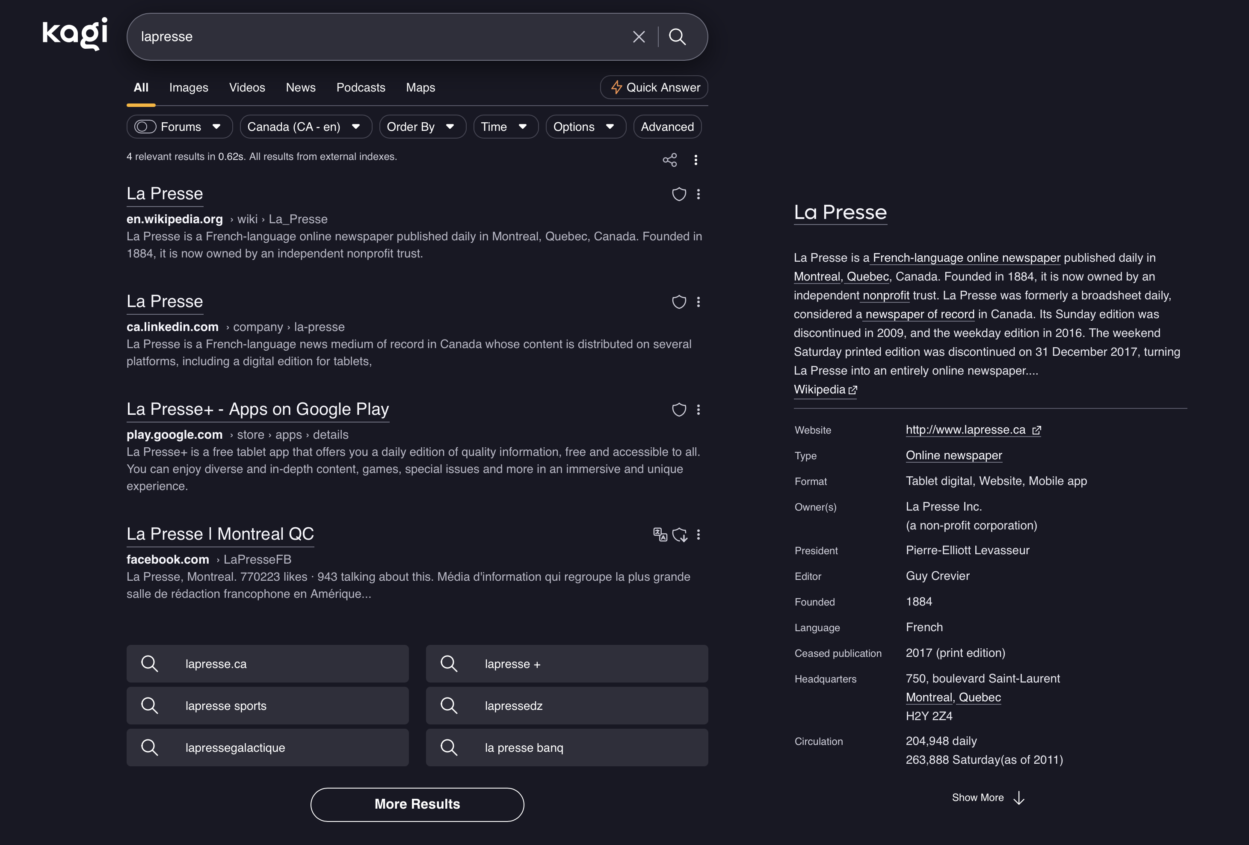
Task: Search suggestion lapresse.ca
Action: point(268,664)
